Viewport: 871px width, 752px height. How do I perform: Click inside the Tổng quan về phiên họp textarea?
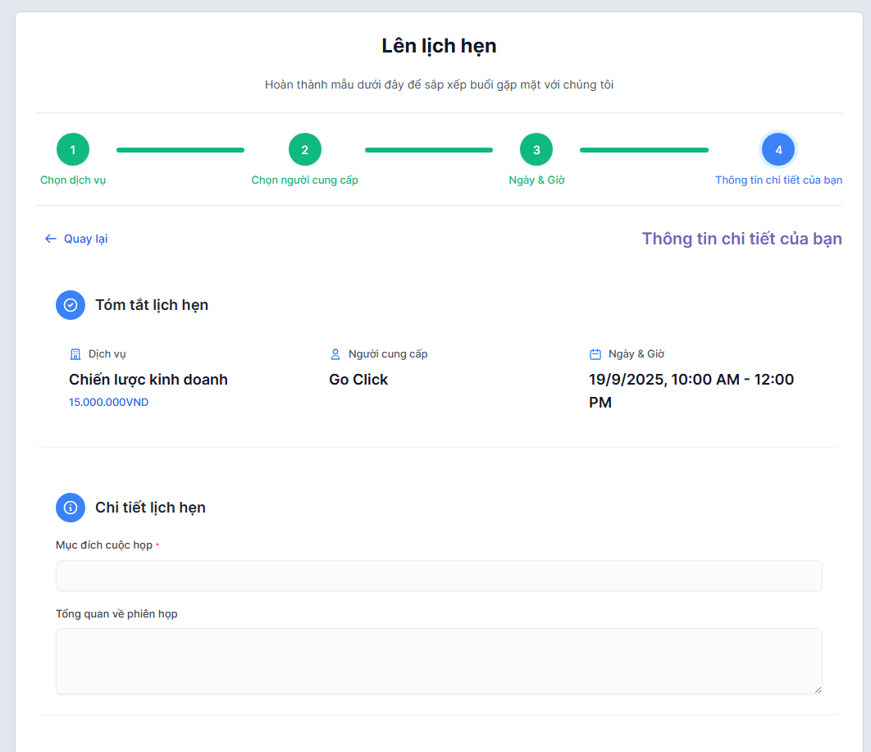(x=439, y=661)
